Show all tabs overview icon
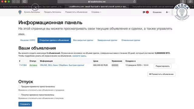Image resolution: width=194 pixels, height=109 pixels. [190, 2]
